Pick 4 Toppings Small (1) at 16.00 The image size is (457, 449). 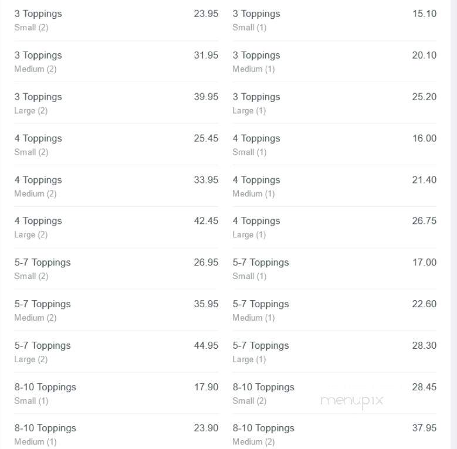click(x=334, y=145)
